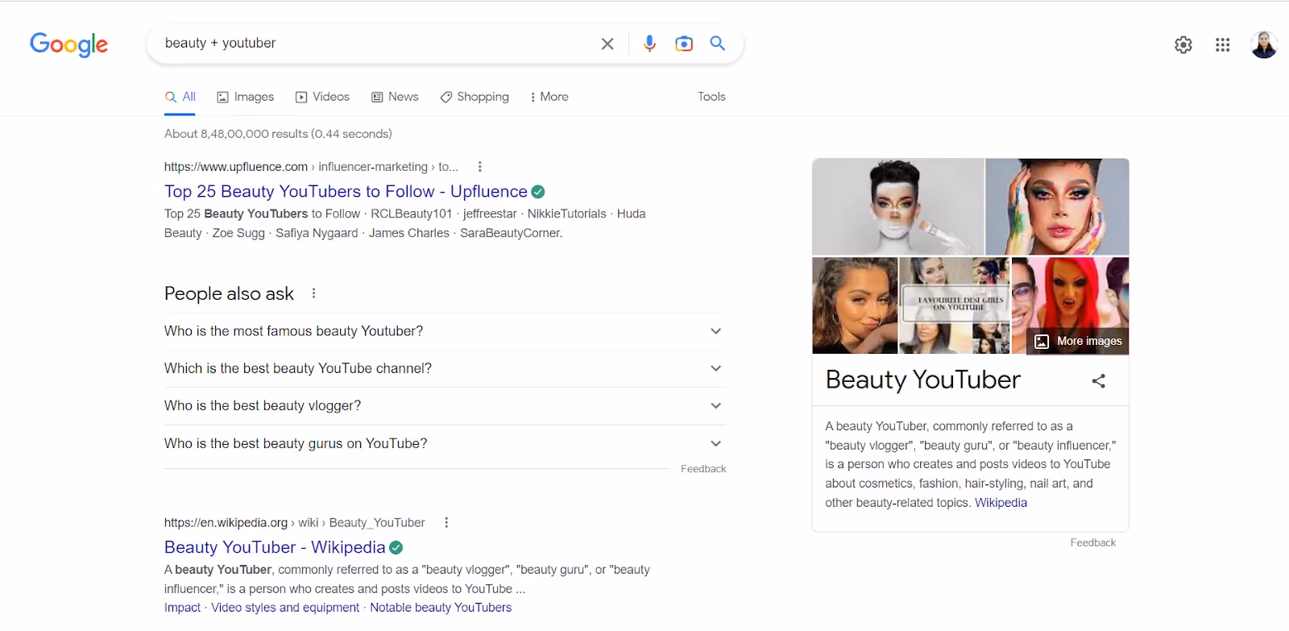Open Wikipedia link in knowledge panel description

1001,503
